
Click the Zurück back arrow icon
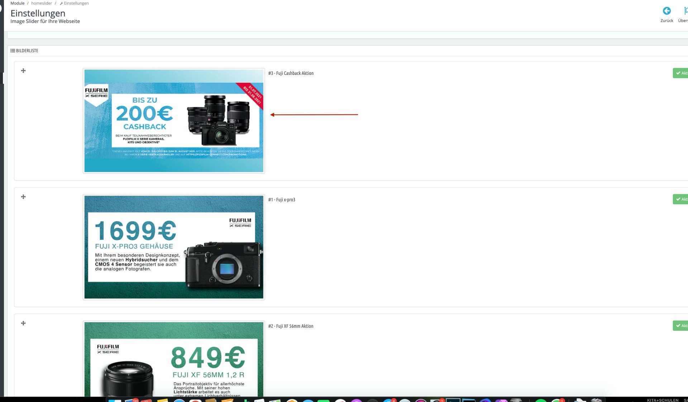666,11
